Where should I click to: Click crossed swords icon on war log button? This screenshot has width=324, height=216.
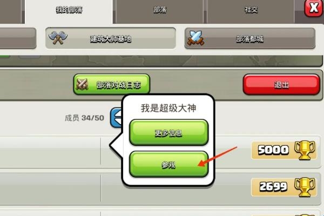click(82, 84)
